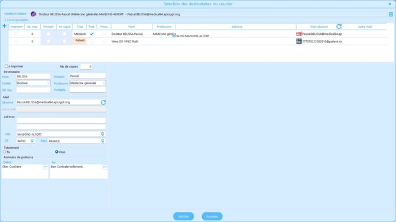Sort by the Adresse column header
The width and height of the screenshot is (396, 222).
point(236,27)
